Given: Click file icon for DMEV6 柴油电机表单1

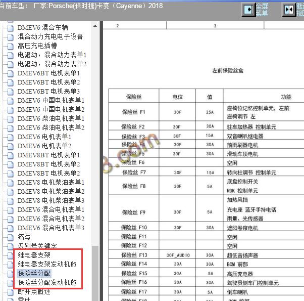Looking at the screenshot, I should [x=11, y=119].
